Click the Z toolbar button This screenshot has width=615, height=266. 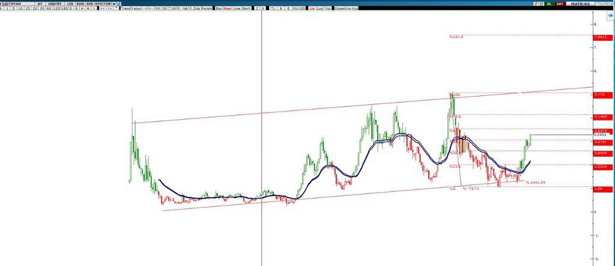pyautogui.click(x=257, y=8)
